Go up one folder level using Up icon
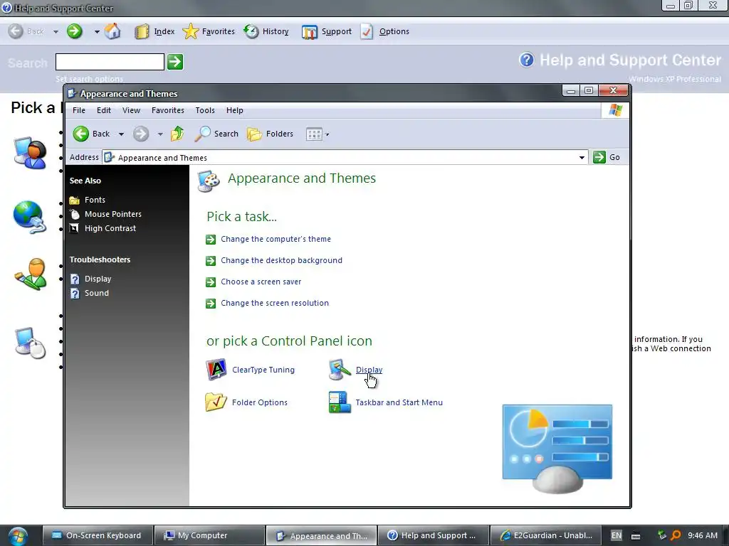This screenshot has width=729, height=546. pos(177,134)
